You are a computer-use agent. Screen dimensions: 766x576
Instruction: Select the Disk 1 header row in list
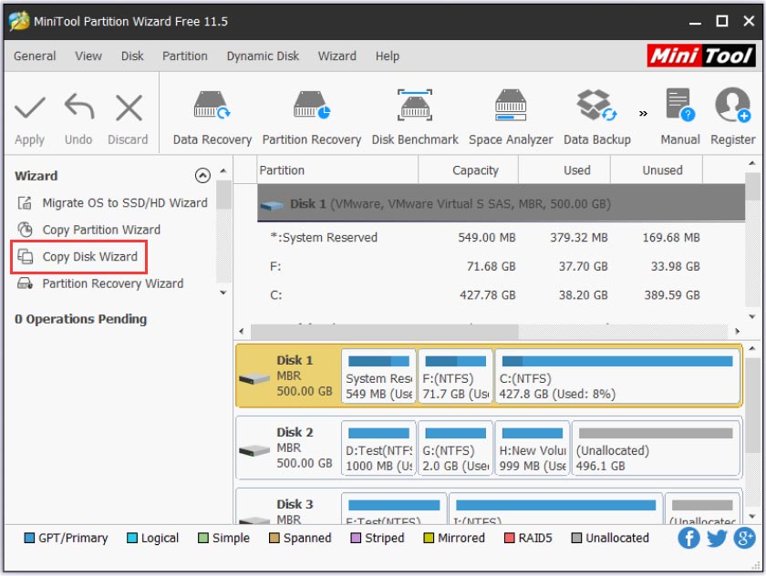click(x=502, y=203)
